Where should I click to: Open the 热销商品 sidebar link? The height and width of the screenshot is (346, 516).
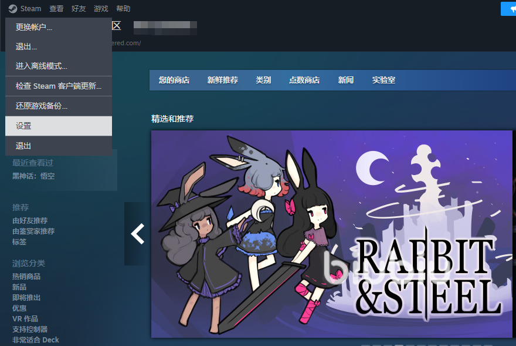click(x=26, y=277)
